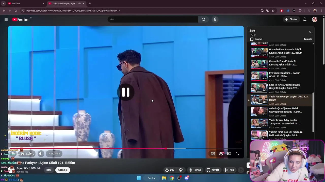The width and height of the screenshot is (325, 182).
Task: Open the extensions puzzle menu
Action: point(300,11)
